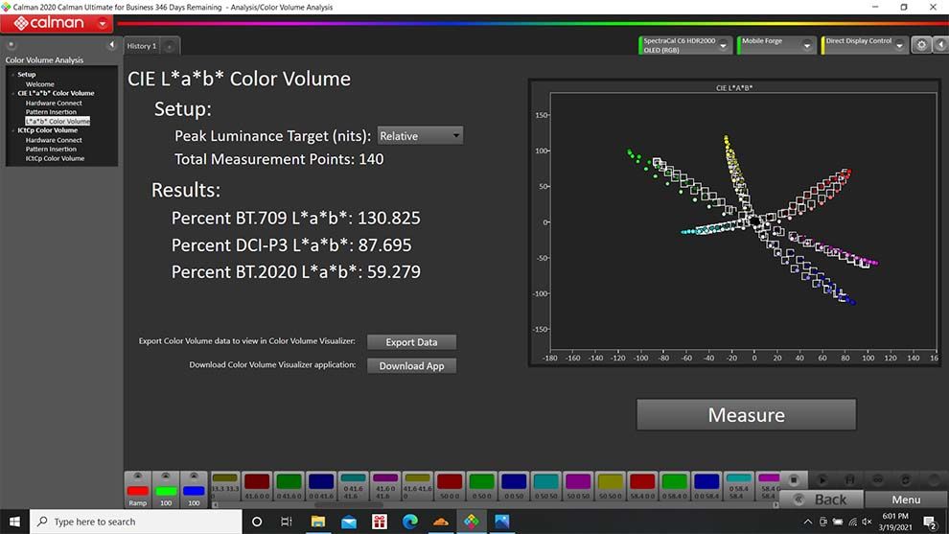Viewport: 949px width, 534px height.
Task: Click the play read-series button
Action: 822,480
